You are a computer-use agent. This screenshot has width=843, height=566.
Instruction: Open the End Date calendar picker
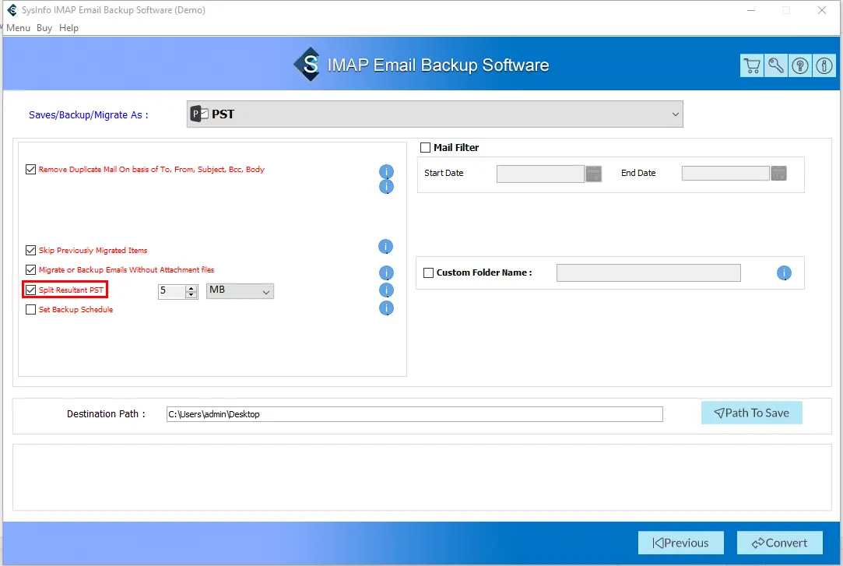(x=778, y=174)
